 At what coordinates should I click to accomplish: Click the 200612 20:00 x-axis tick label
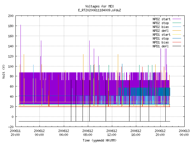coord(160,133)
